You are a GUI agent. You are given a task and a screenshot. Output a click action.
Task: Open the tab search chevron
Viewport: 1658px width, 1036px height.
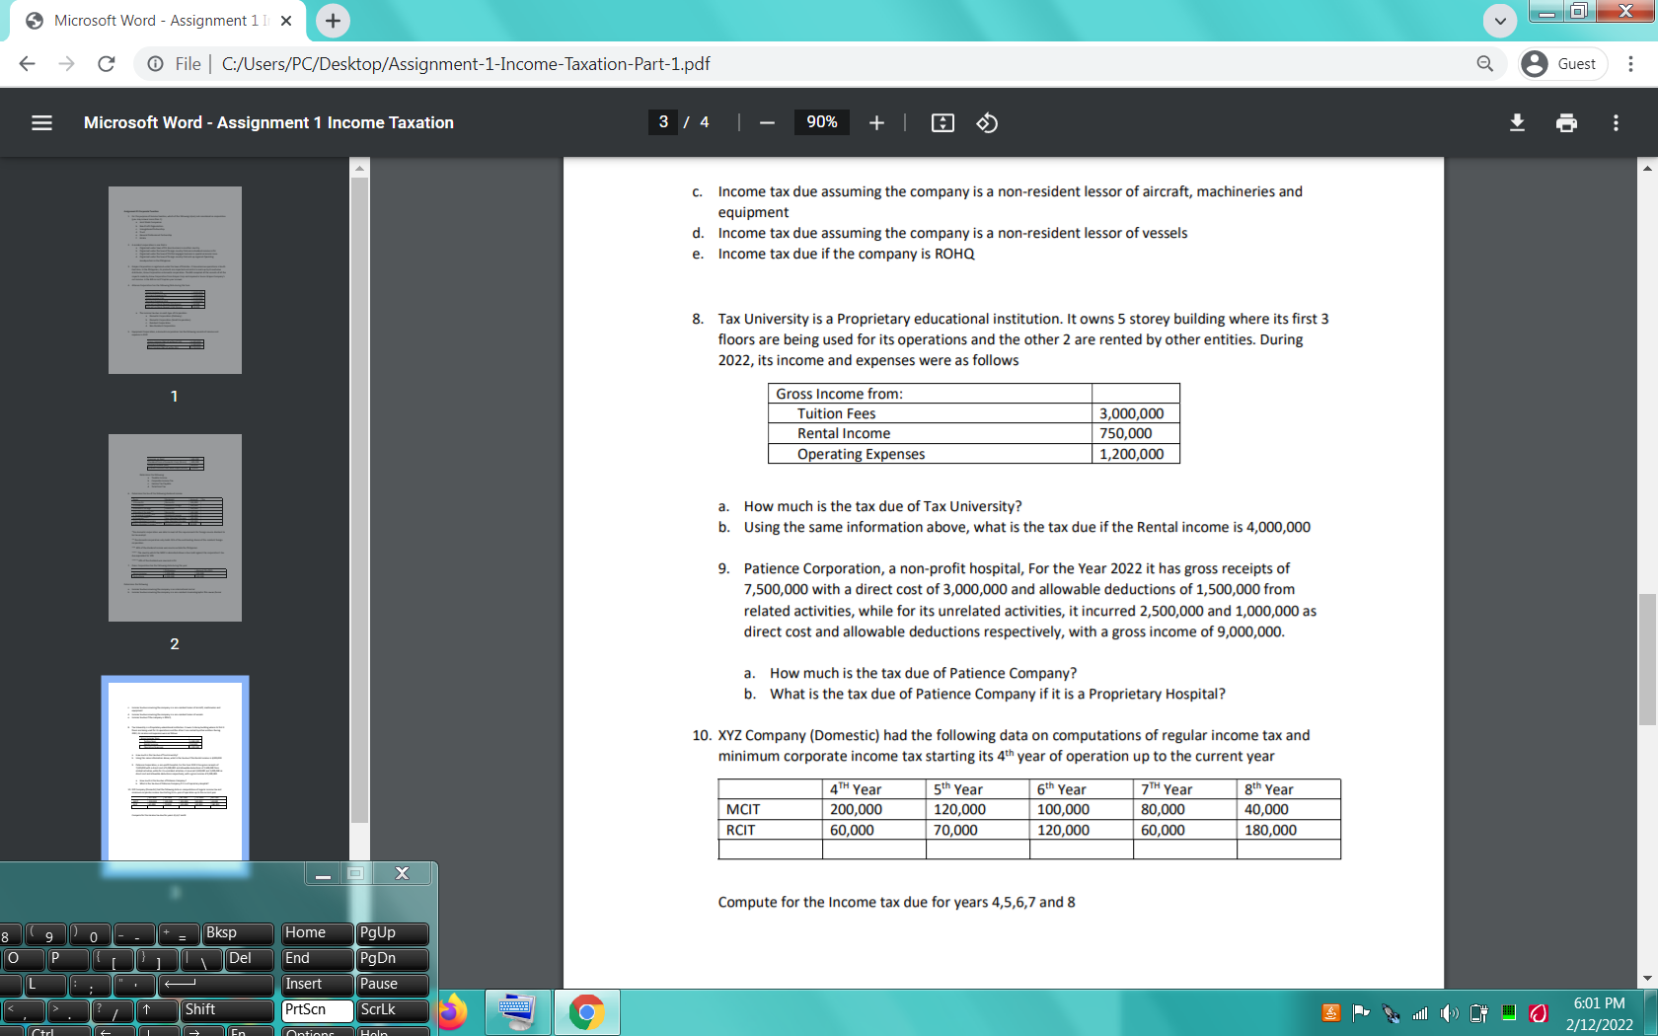(x=1498, y=21)
